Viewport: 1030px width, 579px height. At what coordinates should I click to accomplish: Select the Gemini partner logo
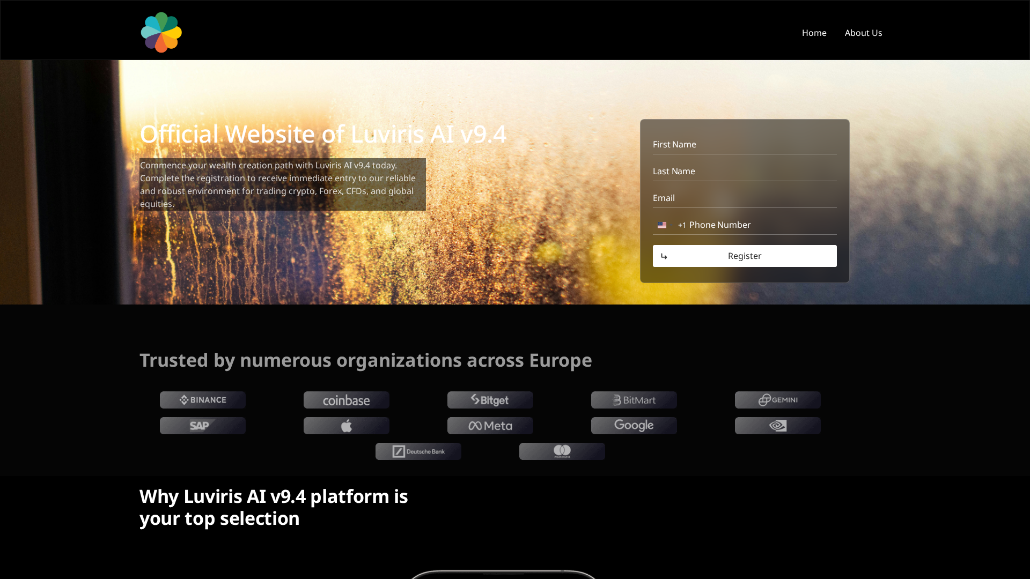[x=777, y=399]
